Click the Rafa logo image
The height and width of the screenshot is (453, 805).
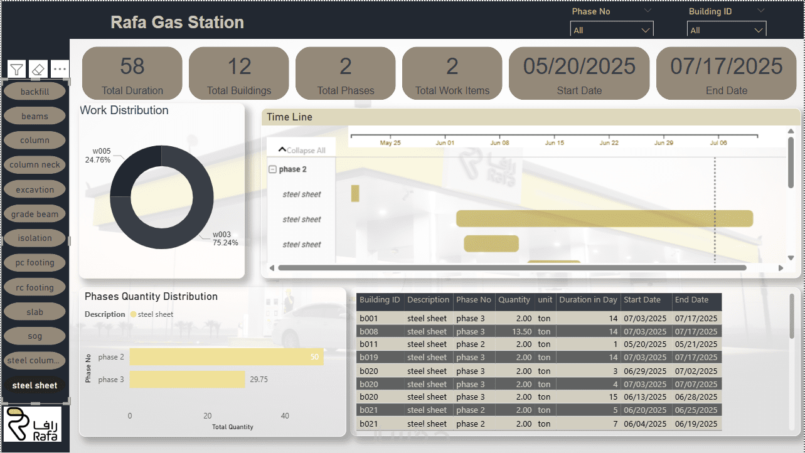[33, 424]
